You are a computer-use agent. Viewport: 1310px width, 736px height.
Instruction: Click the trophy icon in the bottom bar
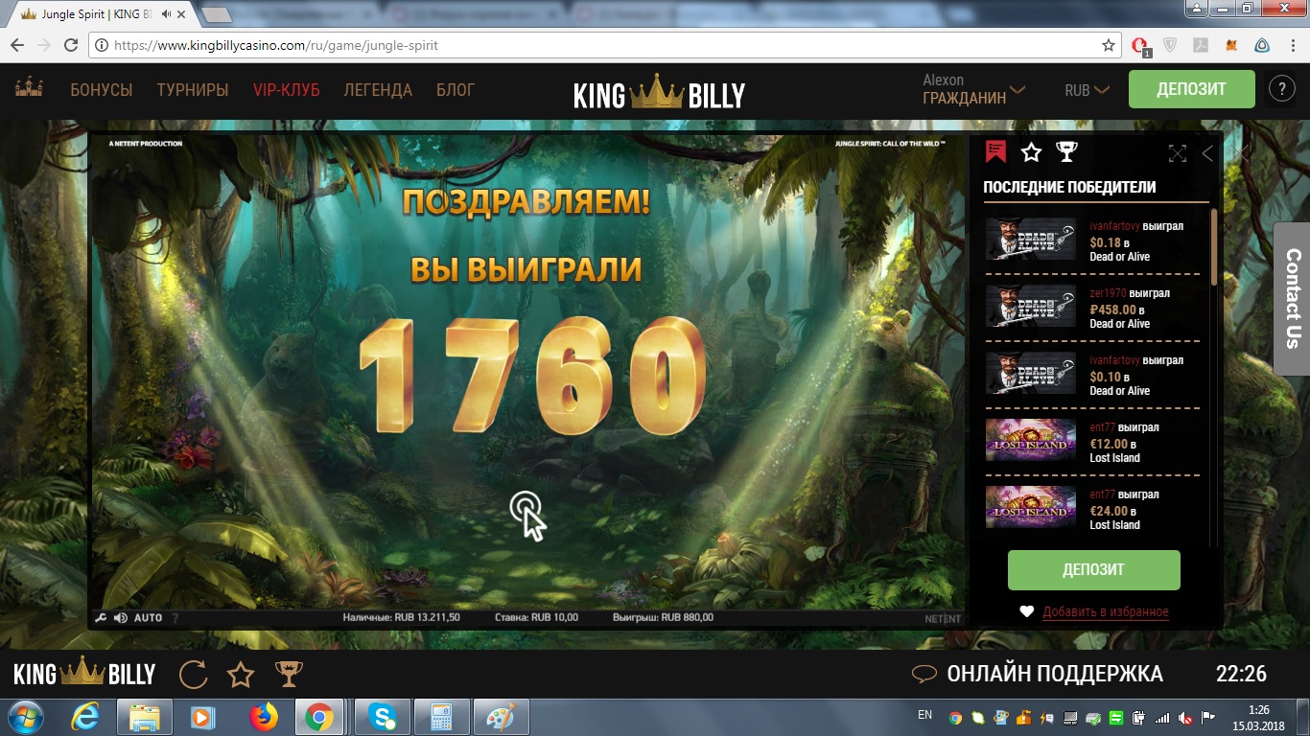pos(289,675)
